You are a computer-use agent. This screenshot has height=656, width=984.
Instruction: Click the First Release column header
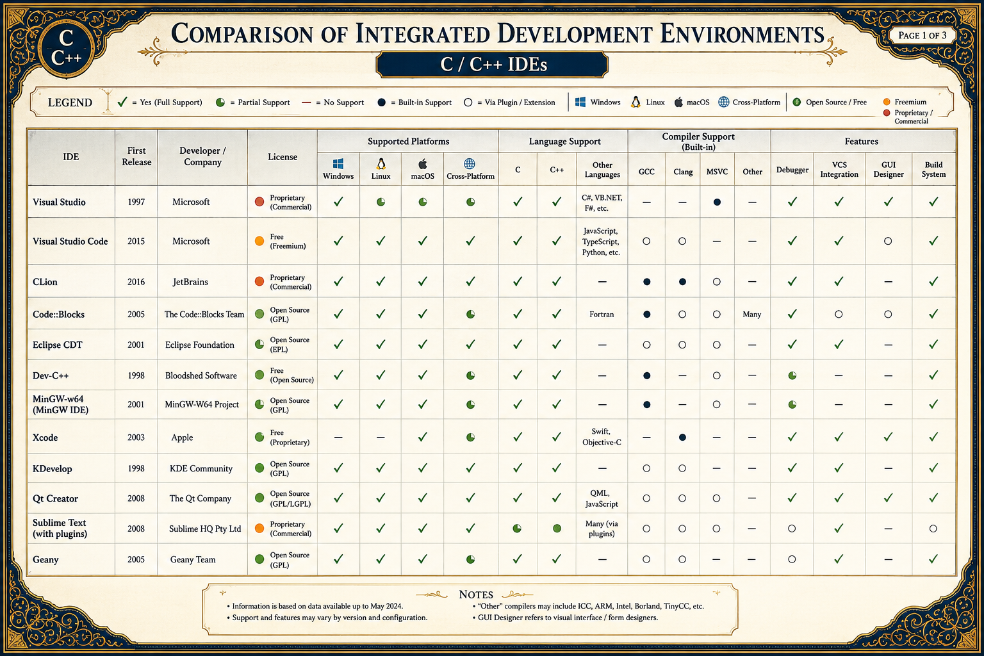point(136,157)
